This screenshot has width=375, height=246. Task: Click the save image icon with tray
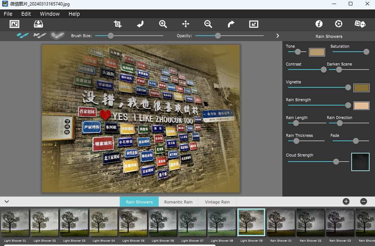[38, 24]
